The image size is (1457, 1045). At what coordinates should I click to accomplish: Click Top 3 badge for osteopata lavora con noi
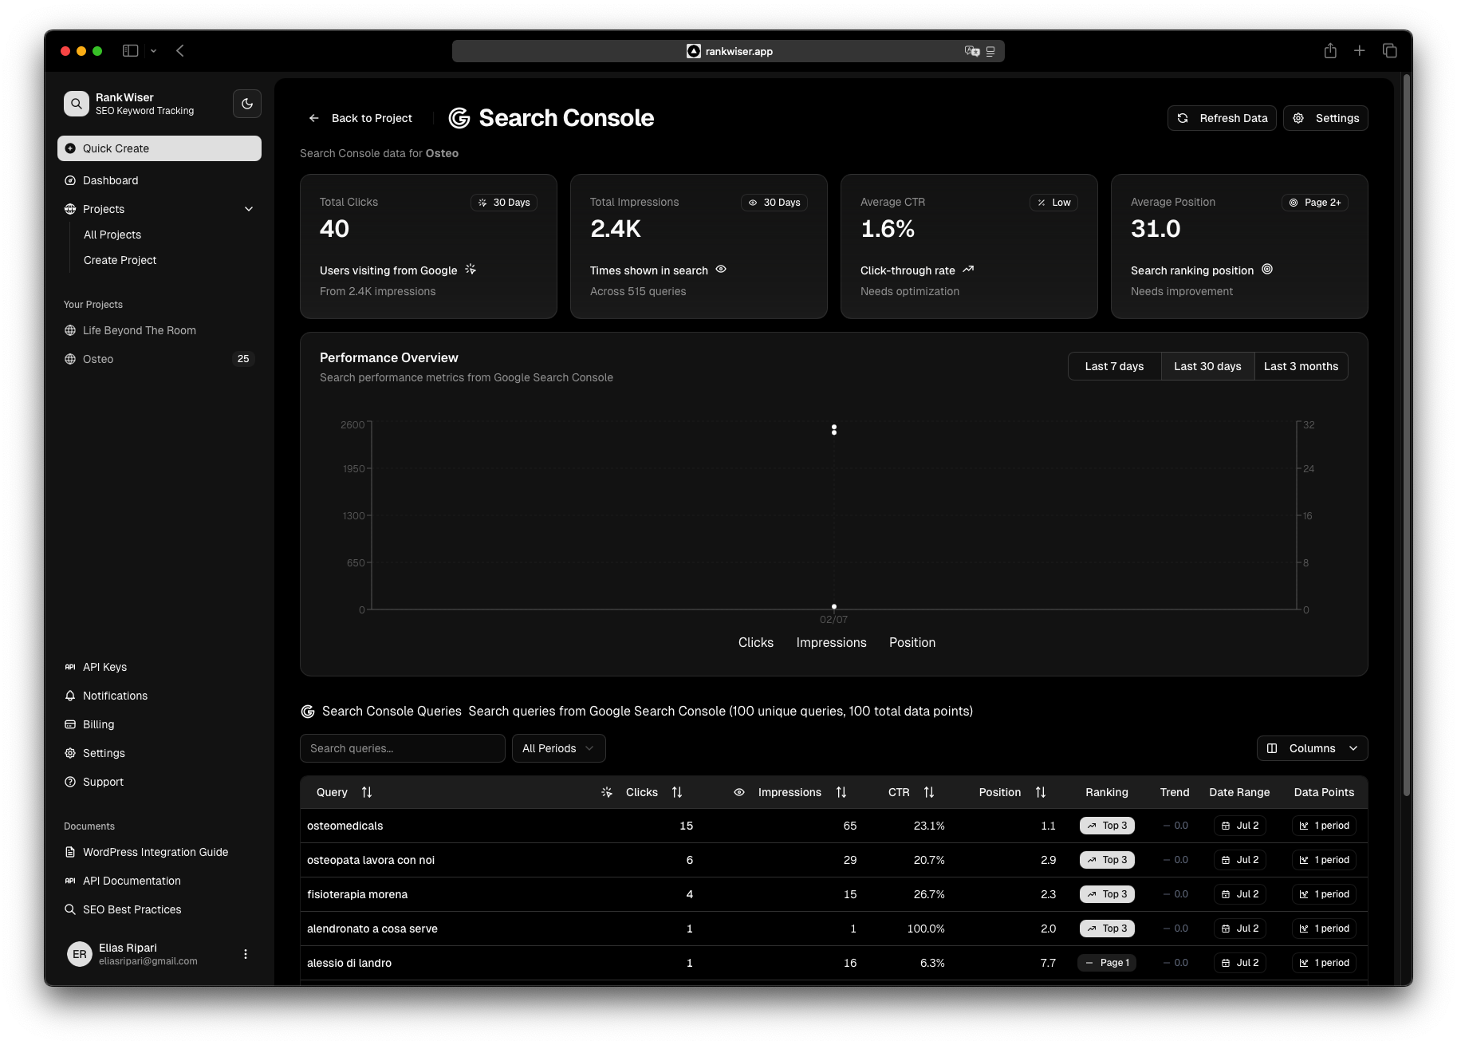click(x=1107, y=860)
